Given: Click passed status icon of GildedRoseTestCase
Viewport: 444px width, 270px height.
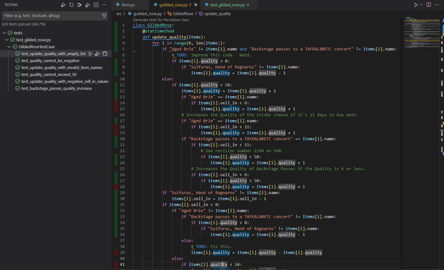Looking at the screenshot, I should (15, 47).
